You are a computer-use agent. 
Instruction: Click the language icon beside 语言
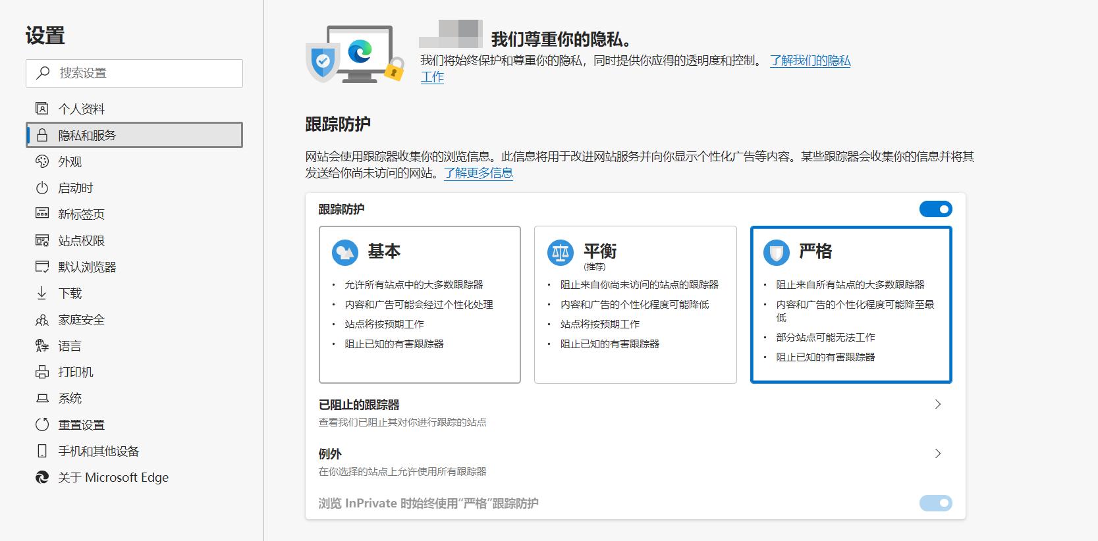41,346
